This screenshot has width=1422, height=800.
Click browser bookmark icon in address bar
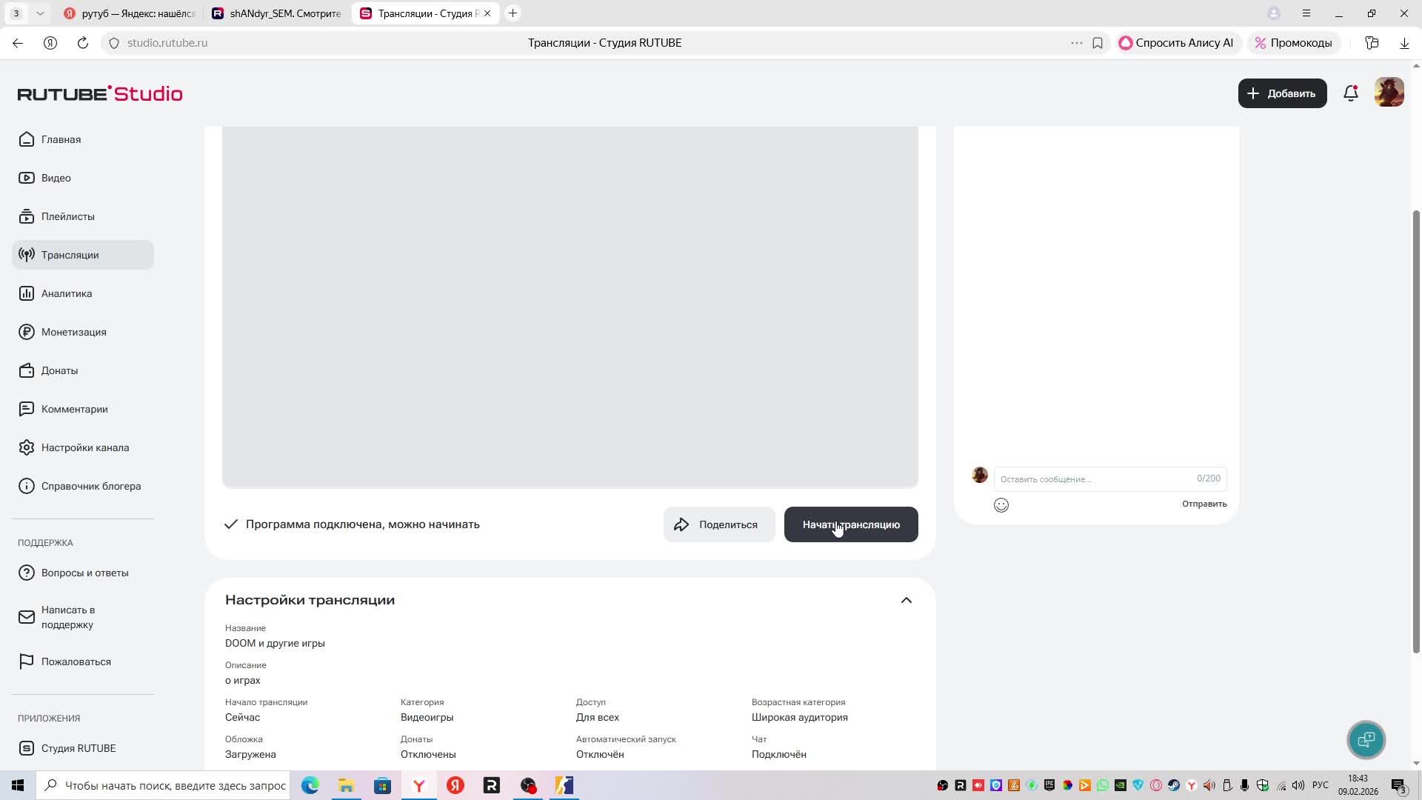(x=1098, y=43)
